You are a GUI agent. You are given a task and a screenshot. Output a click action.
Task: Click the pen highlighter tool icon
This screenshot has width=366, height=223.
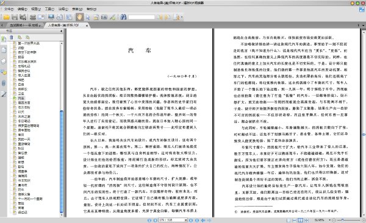point(113,17)
